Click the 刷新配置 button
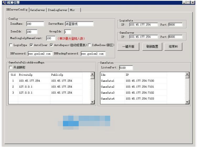This screenshot has height=147, width=197. coord(150,47)
